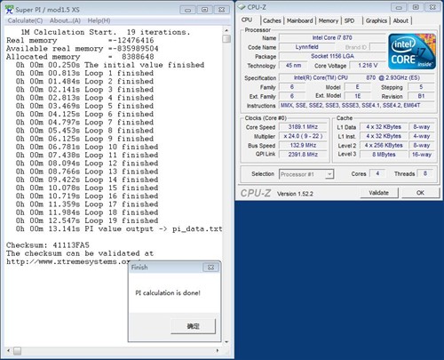
Task: Switch to the Caches tab in CPU-Z
Action: point(272,20)
